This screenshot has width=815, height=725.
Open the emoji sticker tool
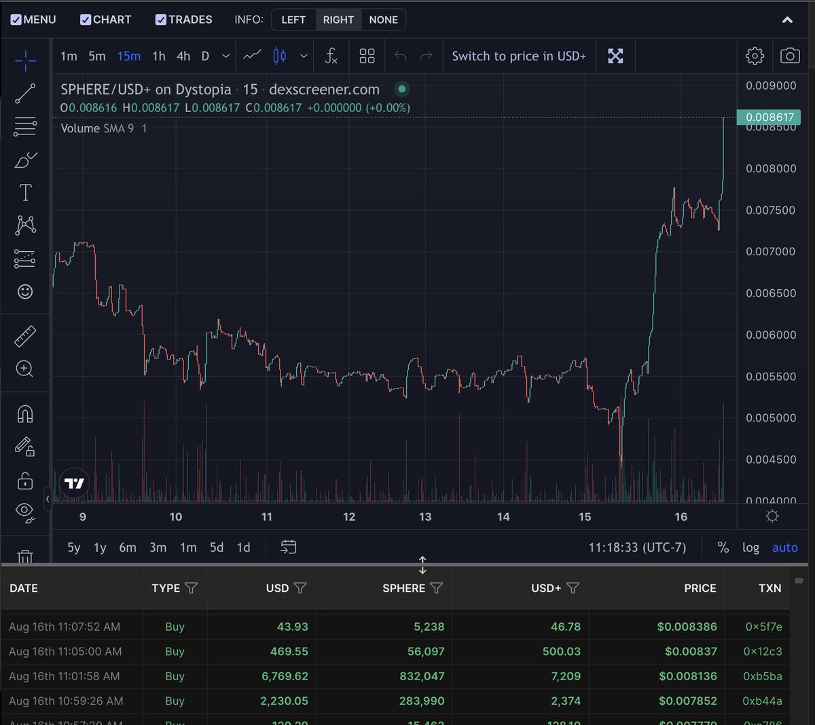tap(25, 291)
